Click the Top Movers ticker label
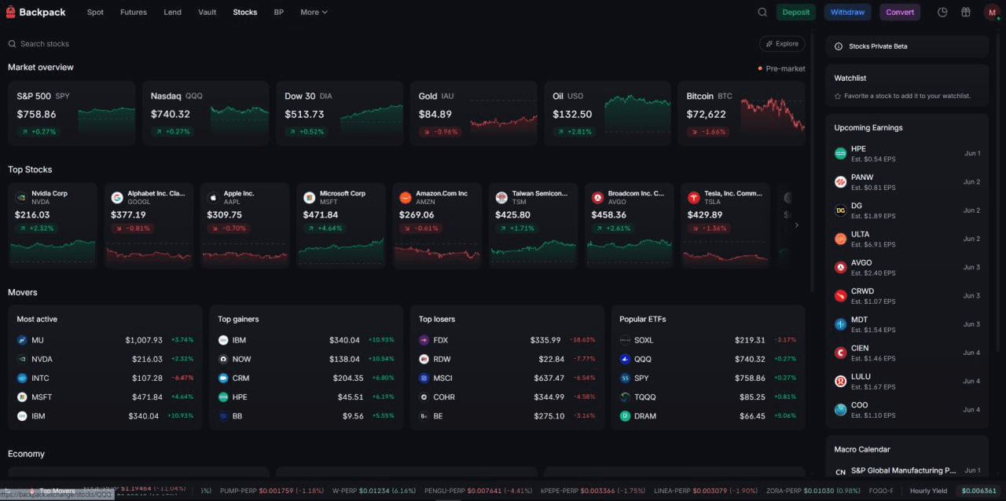This screenshot has height=501, width=1006. pyautogui.click(x=57, y=491)
